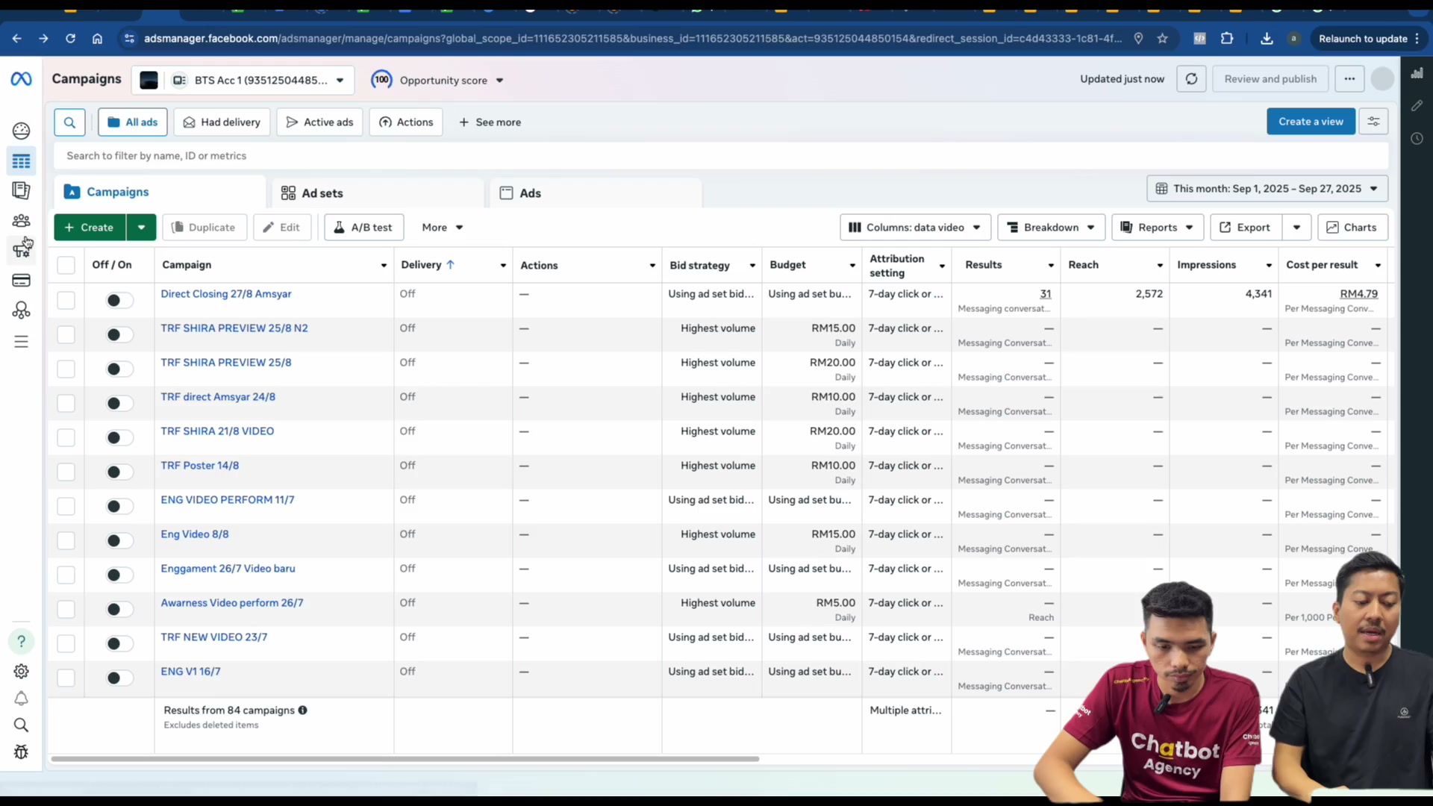Open the Reports dropdown
The width and height of the screenshot is (1433, 806).
click(1158, 228)
